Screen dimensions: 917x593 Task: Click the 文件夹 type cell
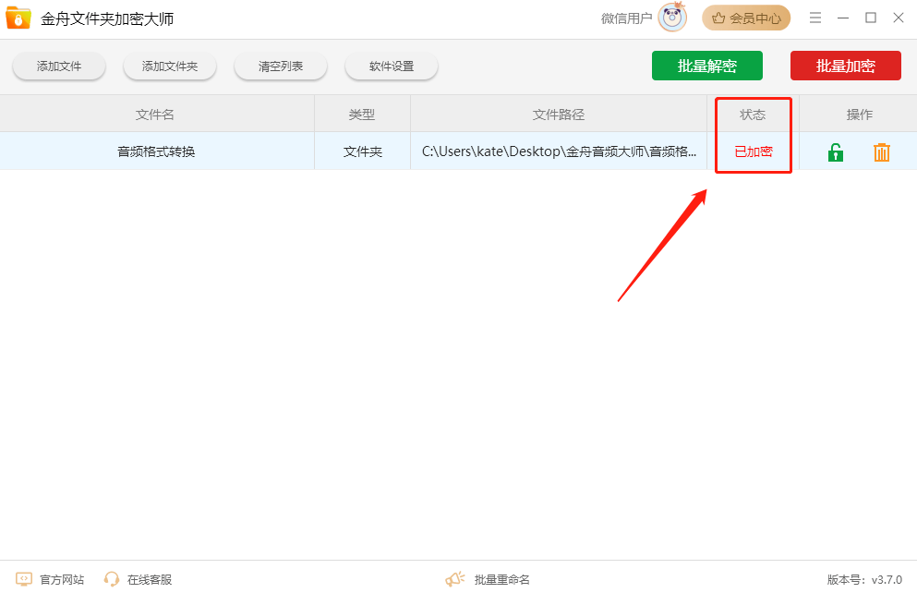[363, 151]
